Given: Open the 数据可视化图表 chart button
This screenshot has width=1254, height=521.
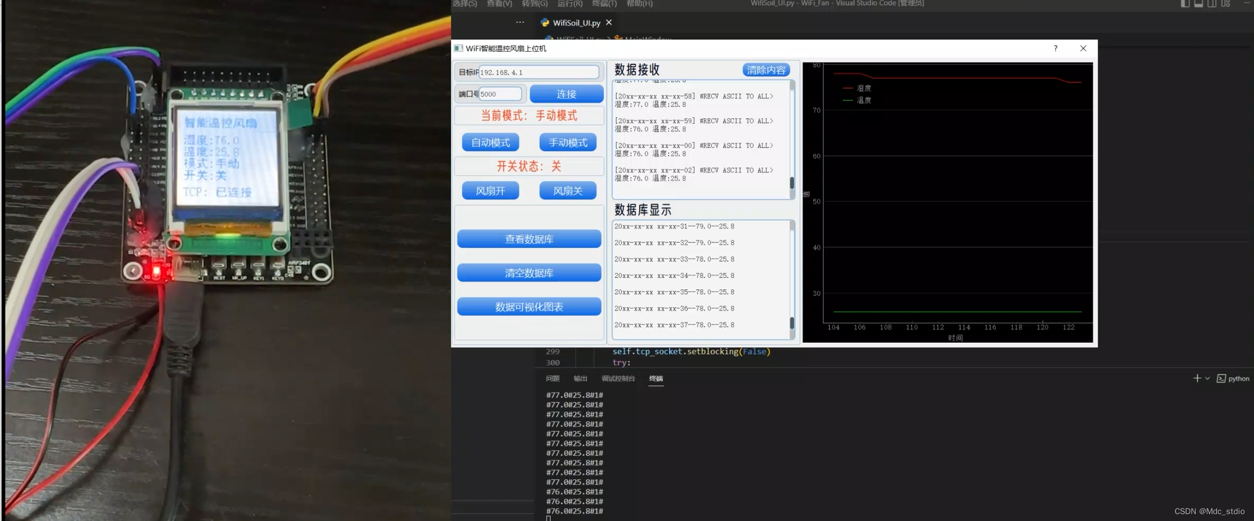Looking at the screenshot, I should [529, 307].
